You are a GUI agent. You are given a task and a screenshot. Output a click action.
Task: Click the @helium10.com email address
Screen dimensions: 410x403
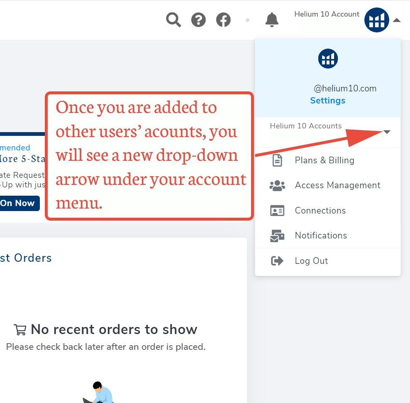(345, 88)
